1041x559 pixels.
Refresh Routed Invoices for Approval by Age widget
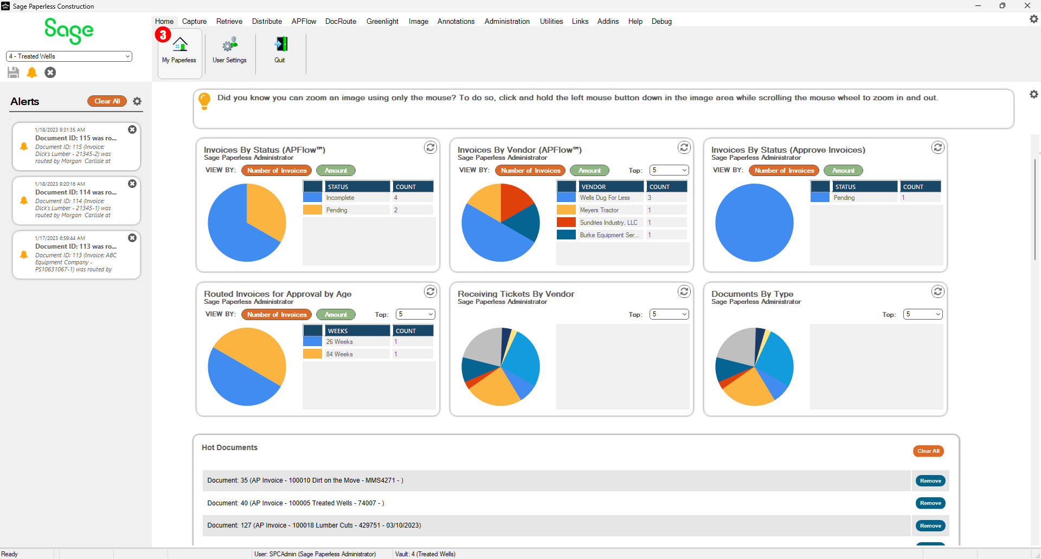point(430,291)
